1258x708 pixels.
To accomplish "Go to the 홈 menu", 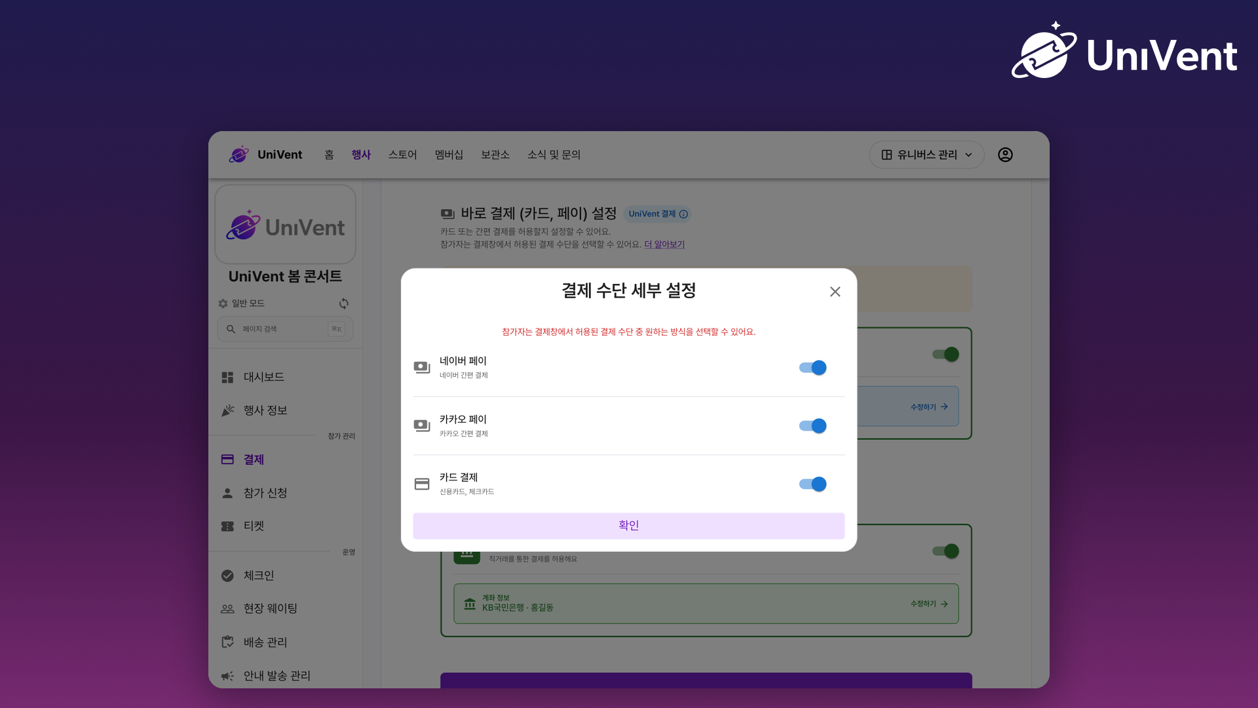I will 329,155.
